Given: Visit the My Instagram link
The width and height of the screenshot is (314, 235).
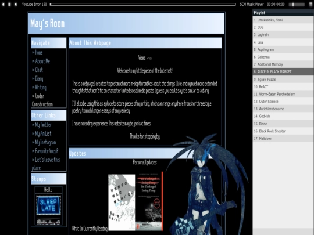Looking at the screenshot, I should pyautogui.click(x=45, y=142).
